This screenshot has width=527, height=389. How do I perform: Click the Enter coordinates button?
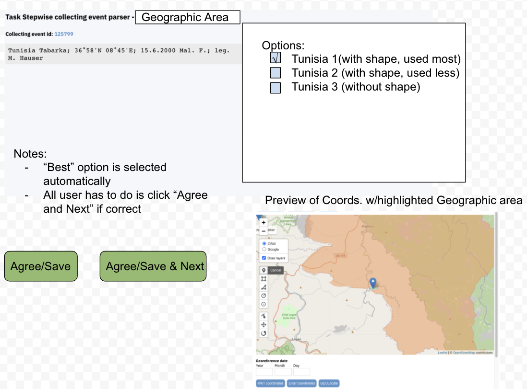pyautogui.click(x=302, y=383)
